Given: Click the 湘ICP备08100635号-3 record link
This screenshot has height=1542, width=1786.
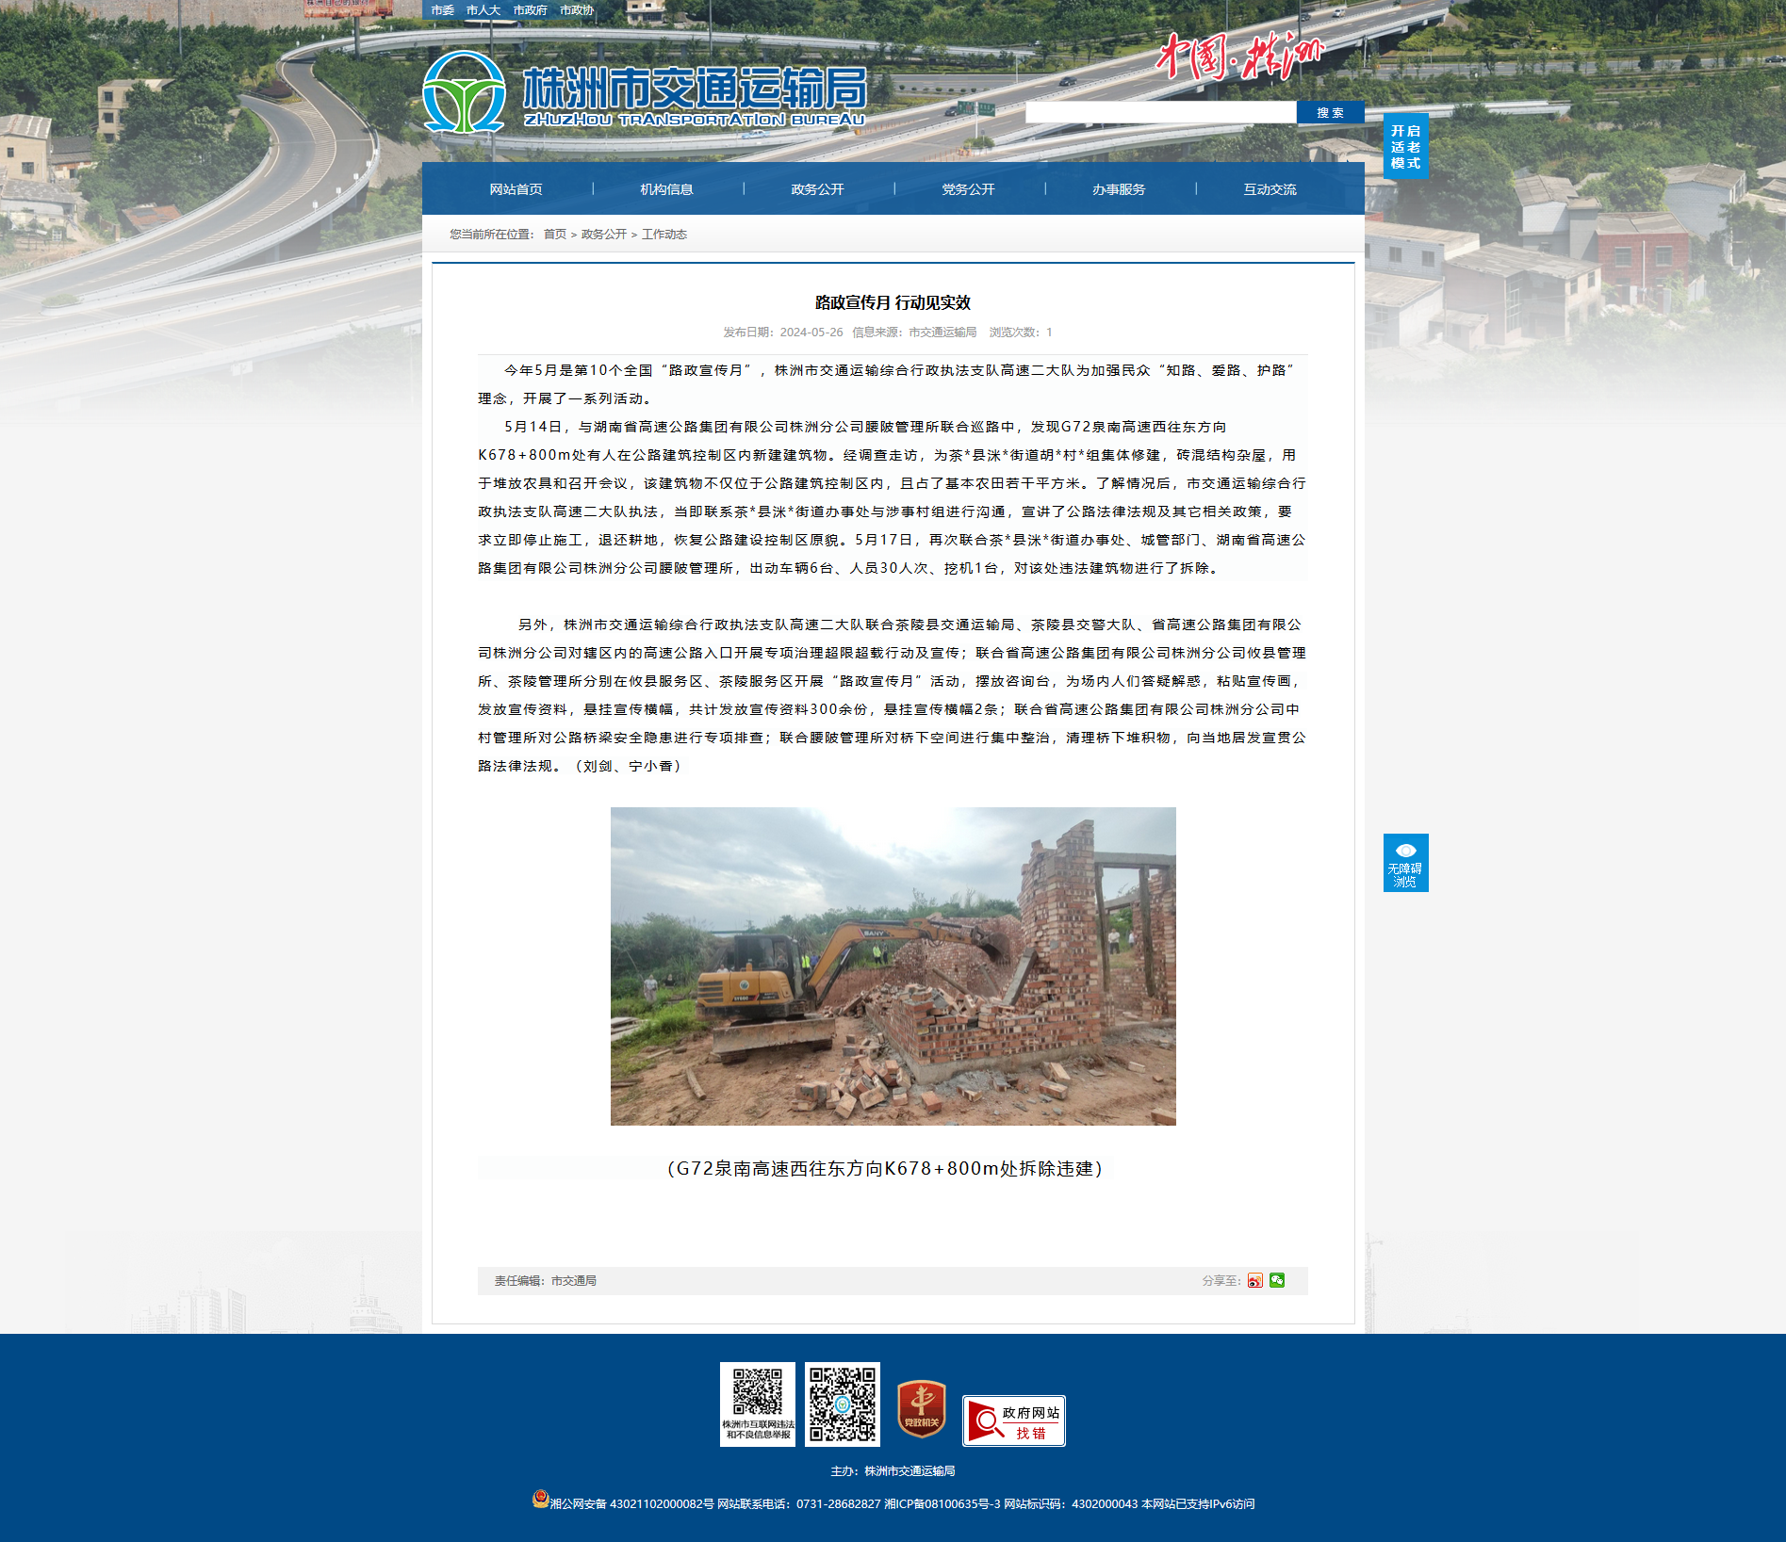Looking at the screenshot, I should 942,1504.
